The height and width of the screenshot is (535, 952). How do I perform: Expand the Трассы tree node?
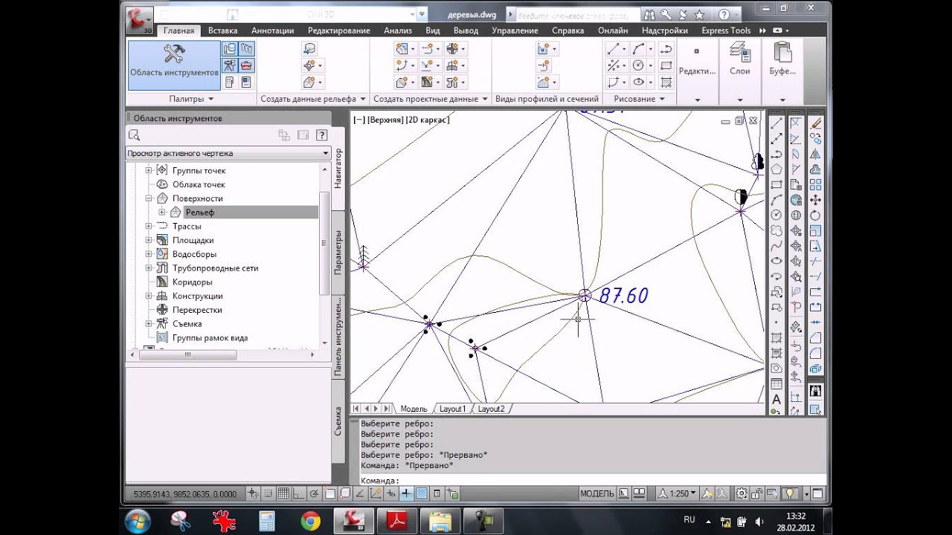tap(149, 226)
